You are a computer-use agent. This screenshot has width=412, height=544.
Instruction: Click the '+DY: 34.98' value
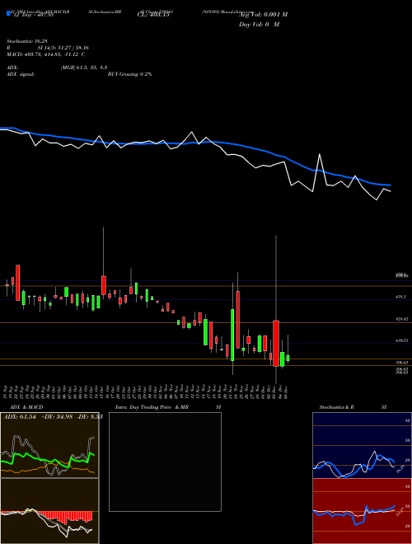click(x=57, y=417)
